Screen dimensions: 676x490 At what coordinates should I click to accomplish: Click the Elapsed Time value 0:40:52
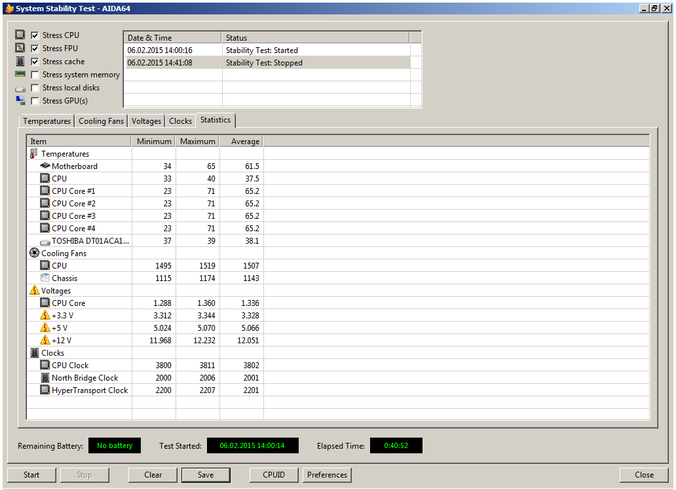click(396, 445)
